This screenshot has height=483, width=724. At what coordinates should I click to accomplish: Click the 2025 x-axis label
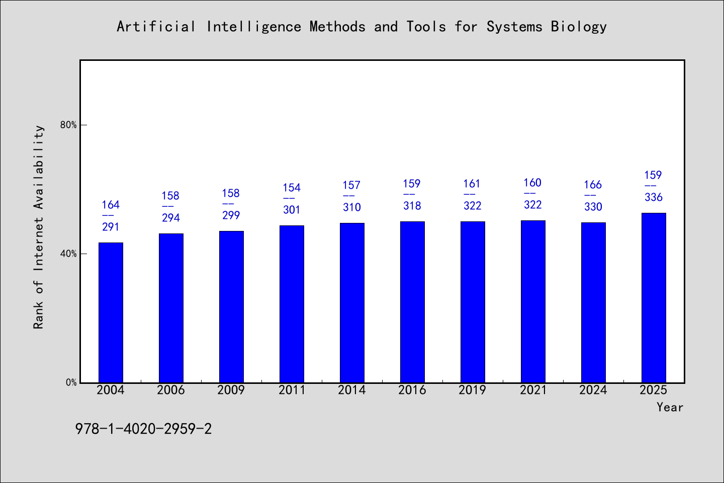(x=654, y=390)
